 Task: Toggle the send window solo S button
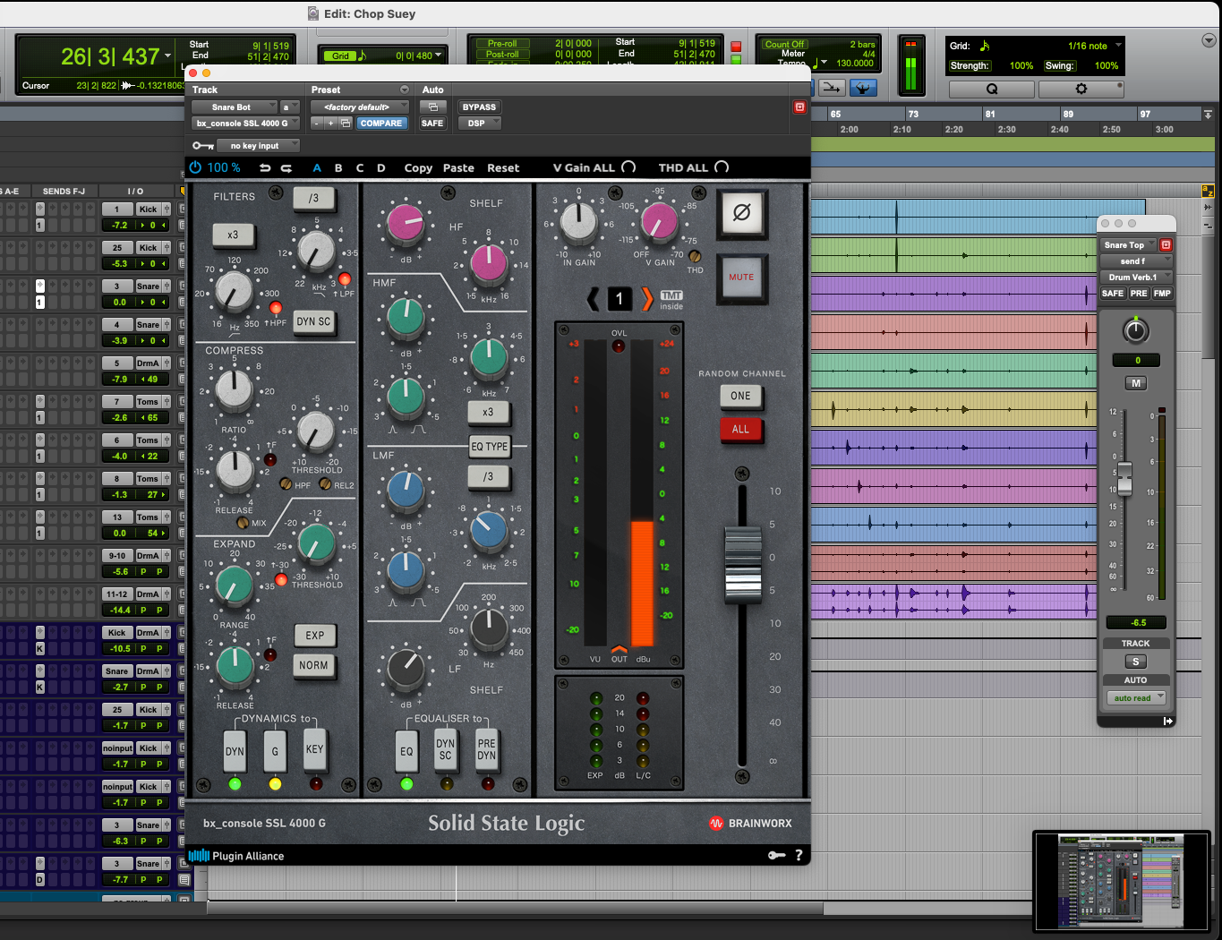(x=1135, y=662)
